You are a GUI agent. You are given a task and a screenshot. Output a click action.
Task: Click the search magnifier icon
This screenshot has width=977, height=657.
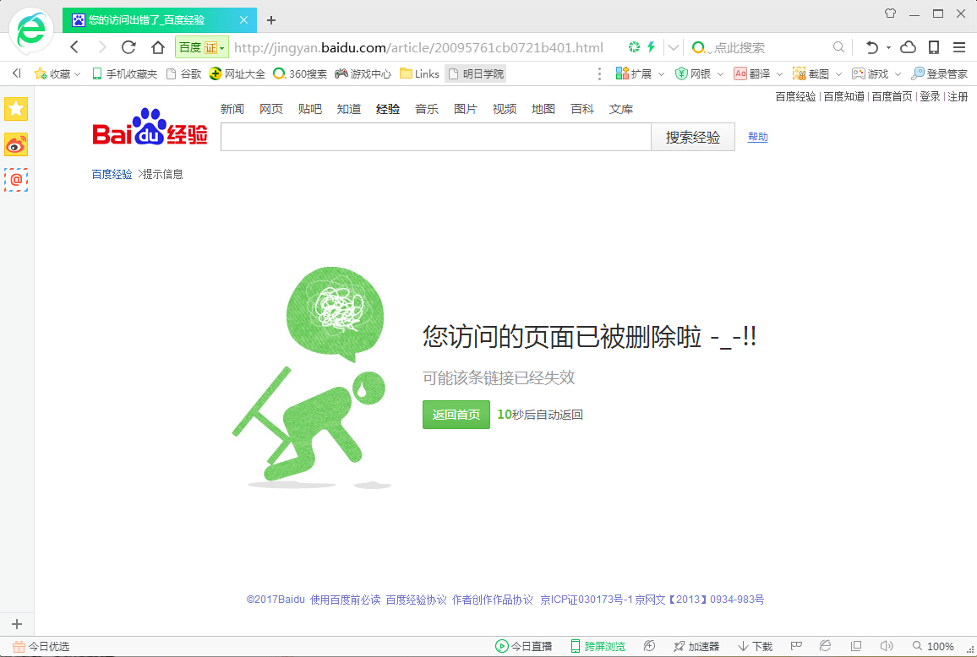(838, 47)
